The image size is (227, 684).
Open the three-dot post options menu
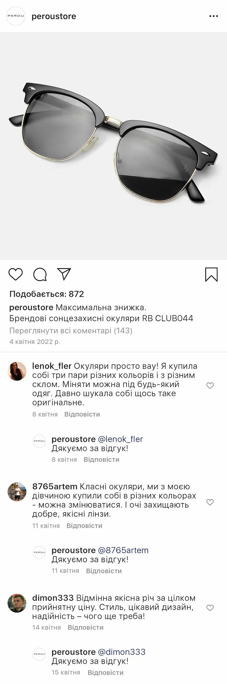pyautogui.click(x=214, y=16)
